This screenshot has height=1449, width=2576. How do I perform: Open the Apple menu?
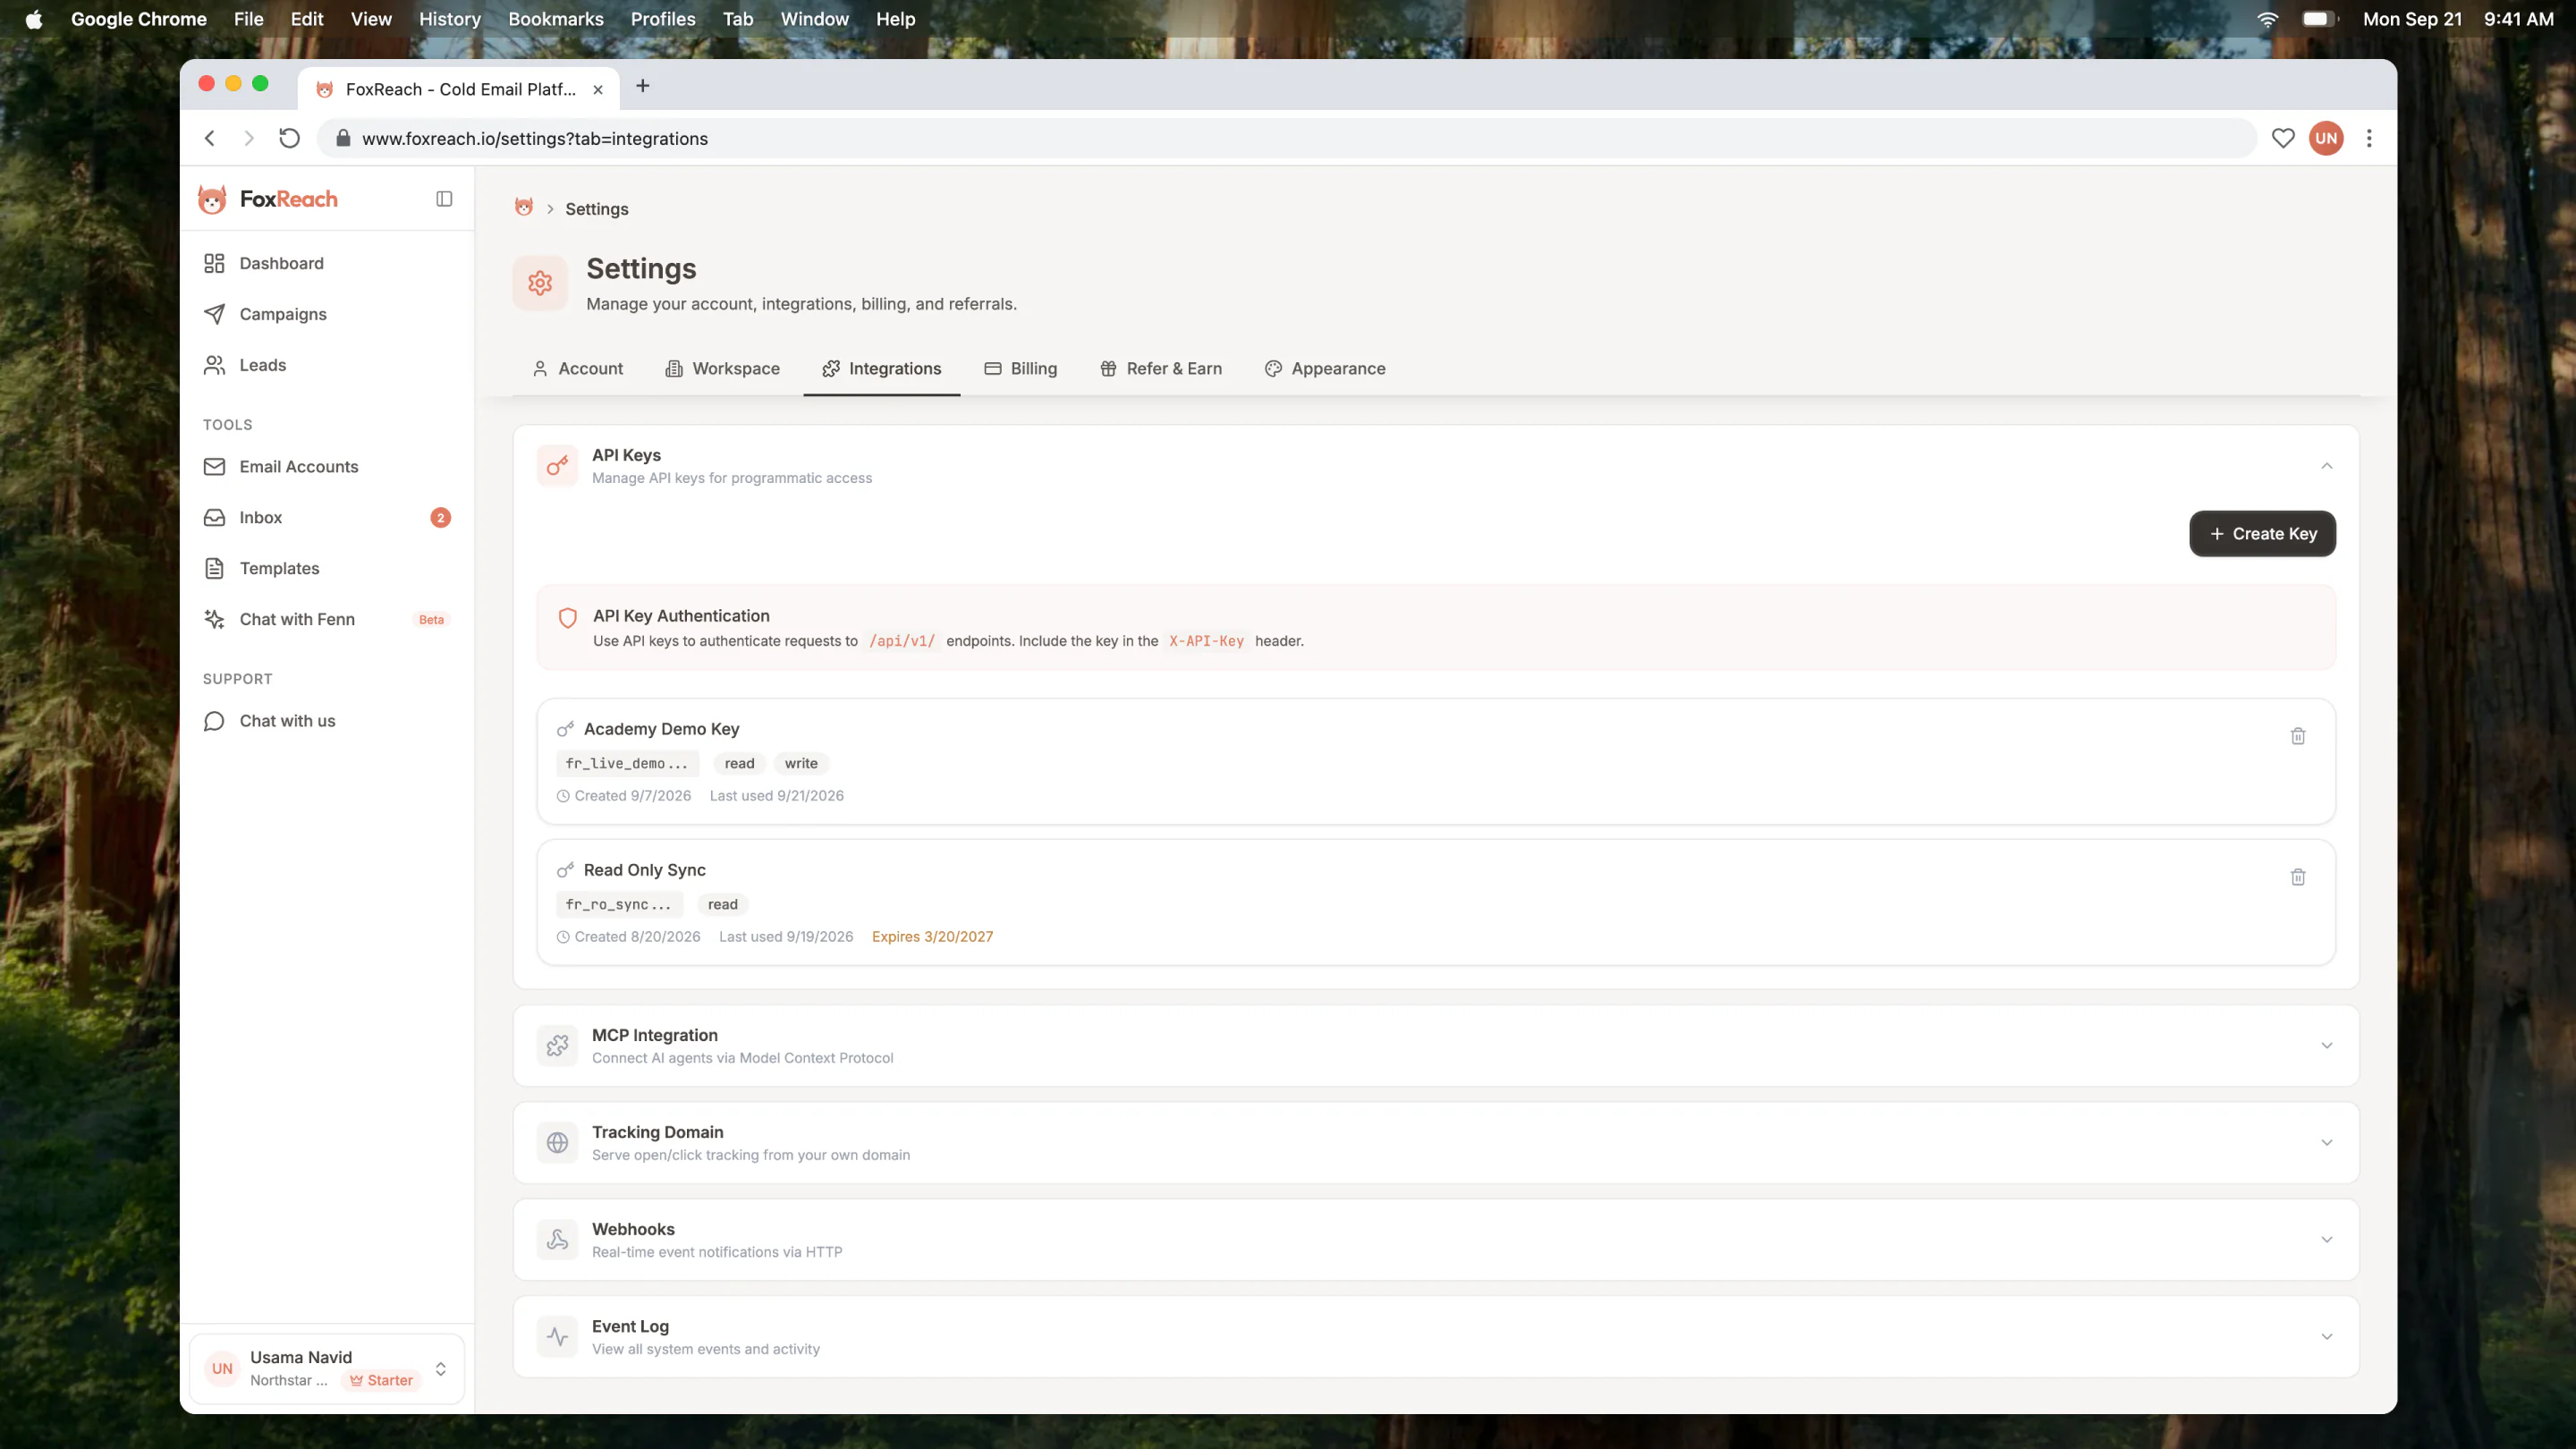(x=33, y=19)
